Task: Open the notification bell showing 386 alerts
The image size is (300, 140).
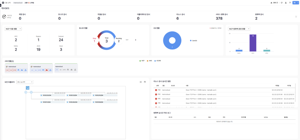Action: [271, 3]
